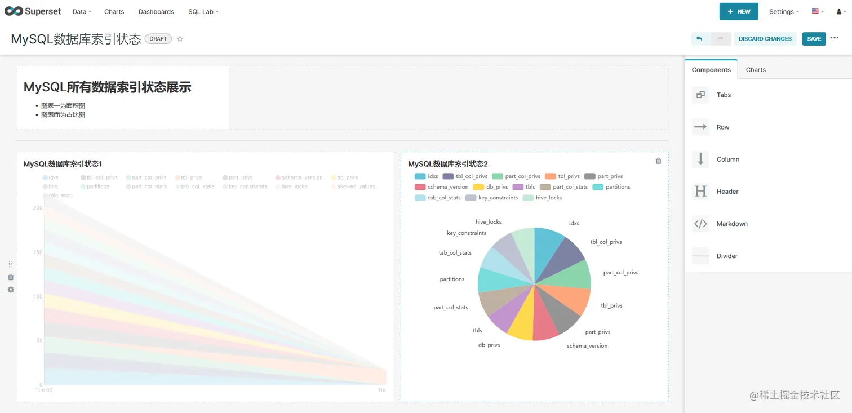Toggle db_privs legend in pie chart

tap(490, 187)
